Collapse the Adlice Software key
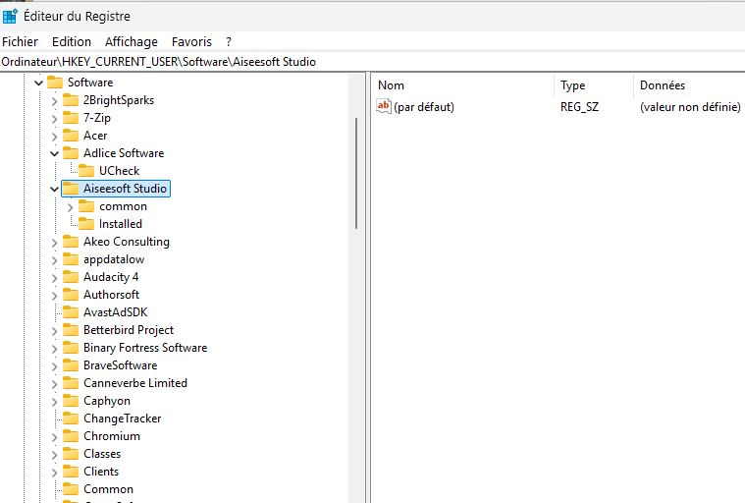The width and height of the screenshot is (745, 503). pyautogui.click(x=54, y=153)
